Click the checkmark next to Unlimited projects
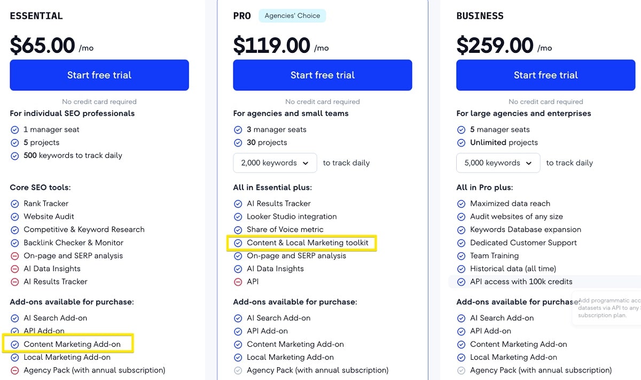641x380 pixels. 462,143
